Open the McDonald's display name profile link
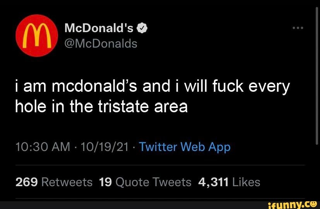Viewport: 320px width, 209px height. (99, 28)
